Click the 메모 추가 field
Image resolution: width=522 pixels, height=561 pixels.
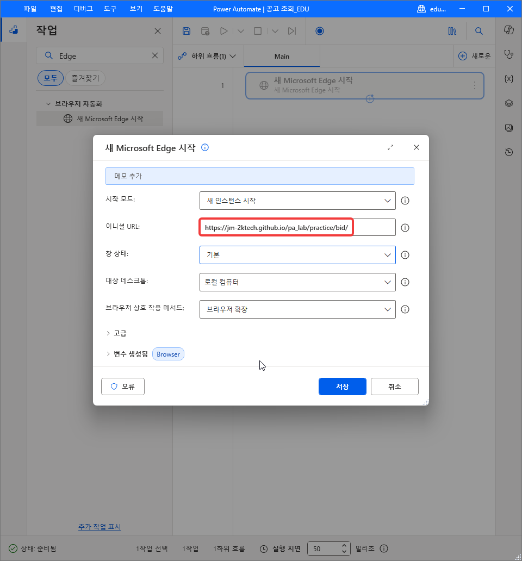click(x=260, y=176)
